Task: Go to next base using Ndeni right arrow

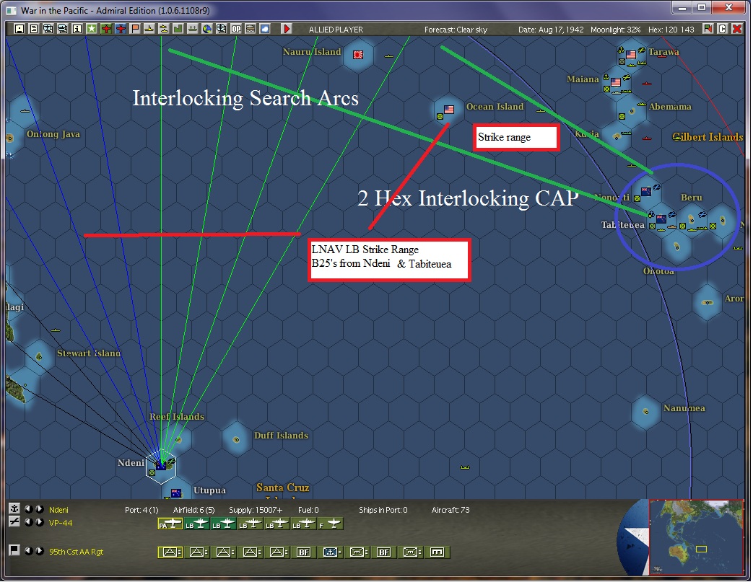Action: [x=40, y=509]
